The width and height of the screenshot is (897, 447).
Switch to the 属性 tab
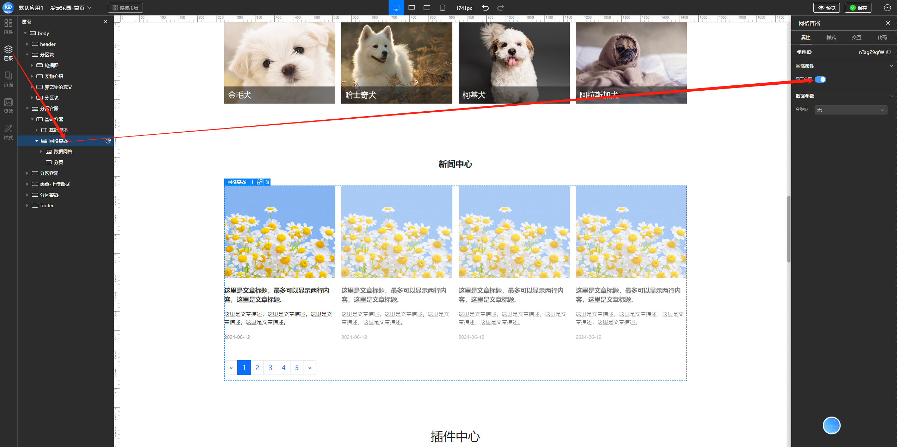(x=806, y=37)
